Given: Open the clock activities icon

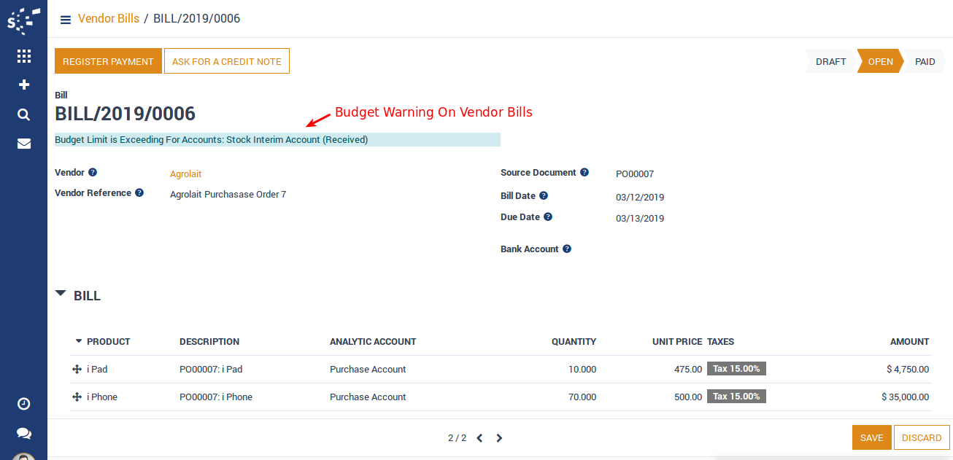Looking at the screenshot, I should (x=23, y=404).
